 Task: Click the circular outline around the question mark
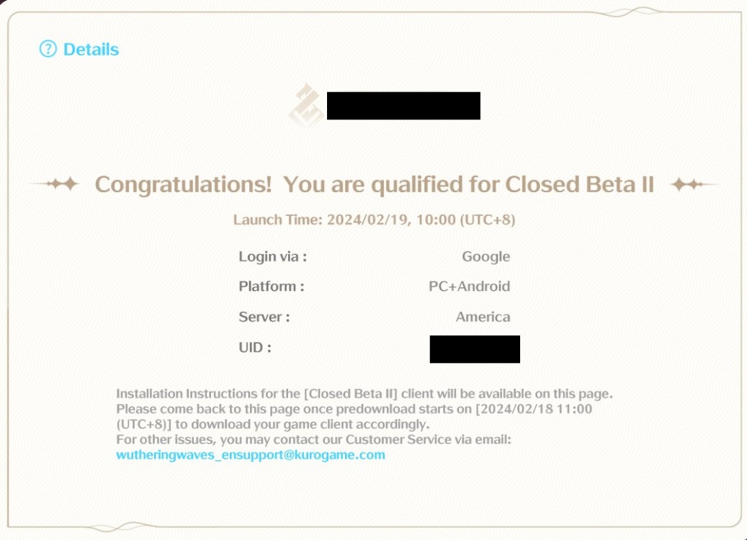47,50
